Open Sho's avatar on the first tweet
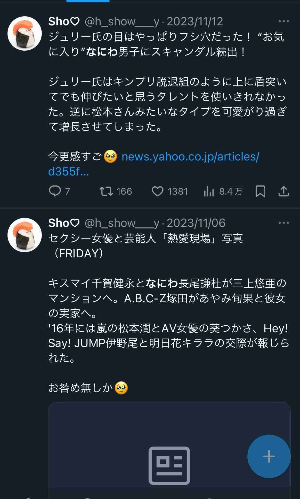 25,33
